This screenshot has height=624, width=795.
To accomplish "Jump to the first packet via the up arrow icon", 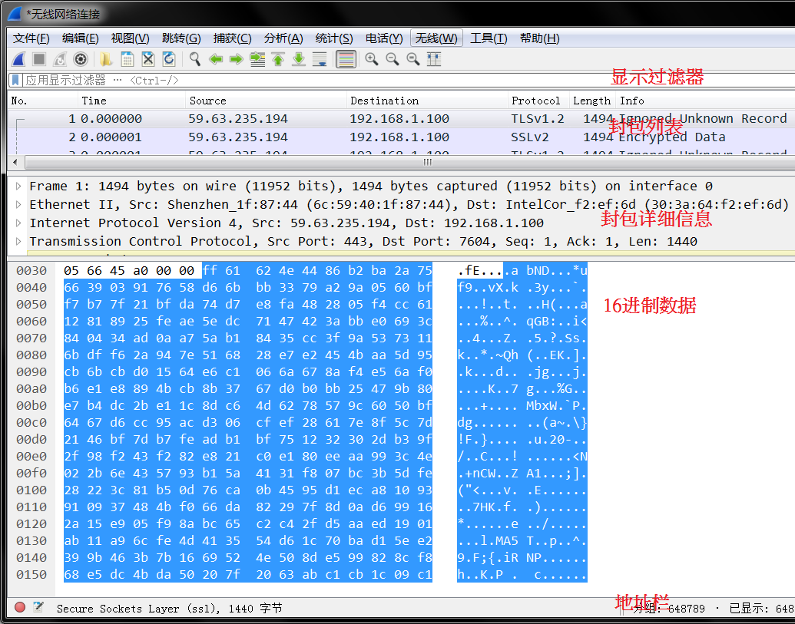I will point(278,59).
